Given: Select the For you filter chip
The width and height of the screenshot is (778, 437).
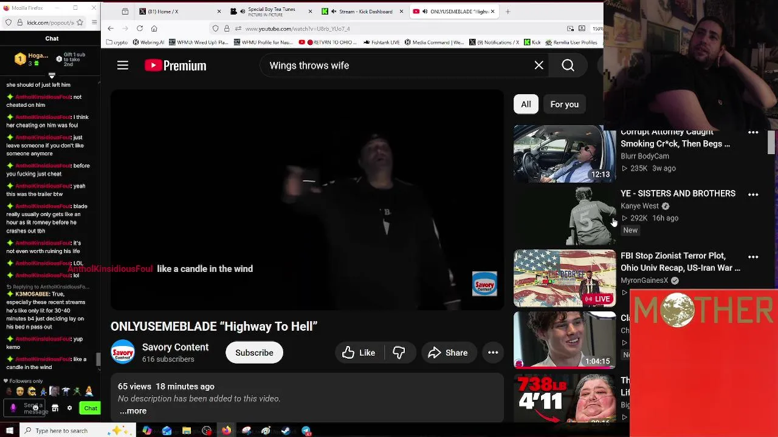Looking at the screenshot, I should tap(565, 104).
